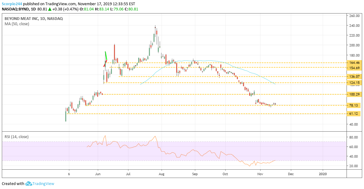Click the 78.13 price level label

[354, 105]
